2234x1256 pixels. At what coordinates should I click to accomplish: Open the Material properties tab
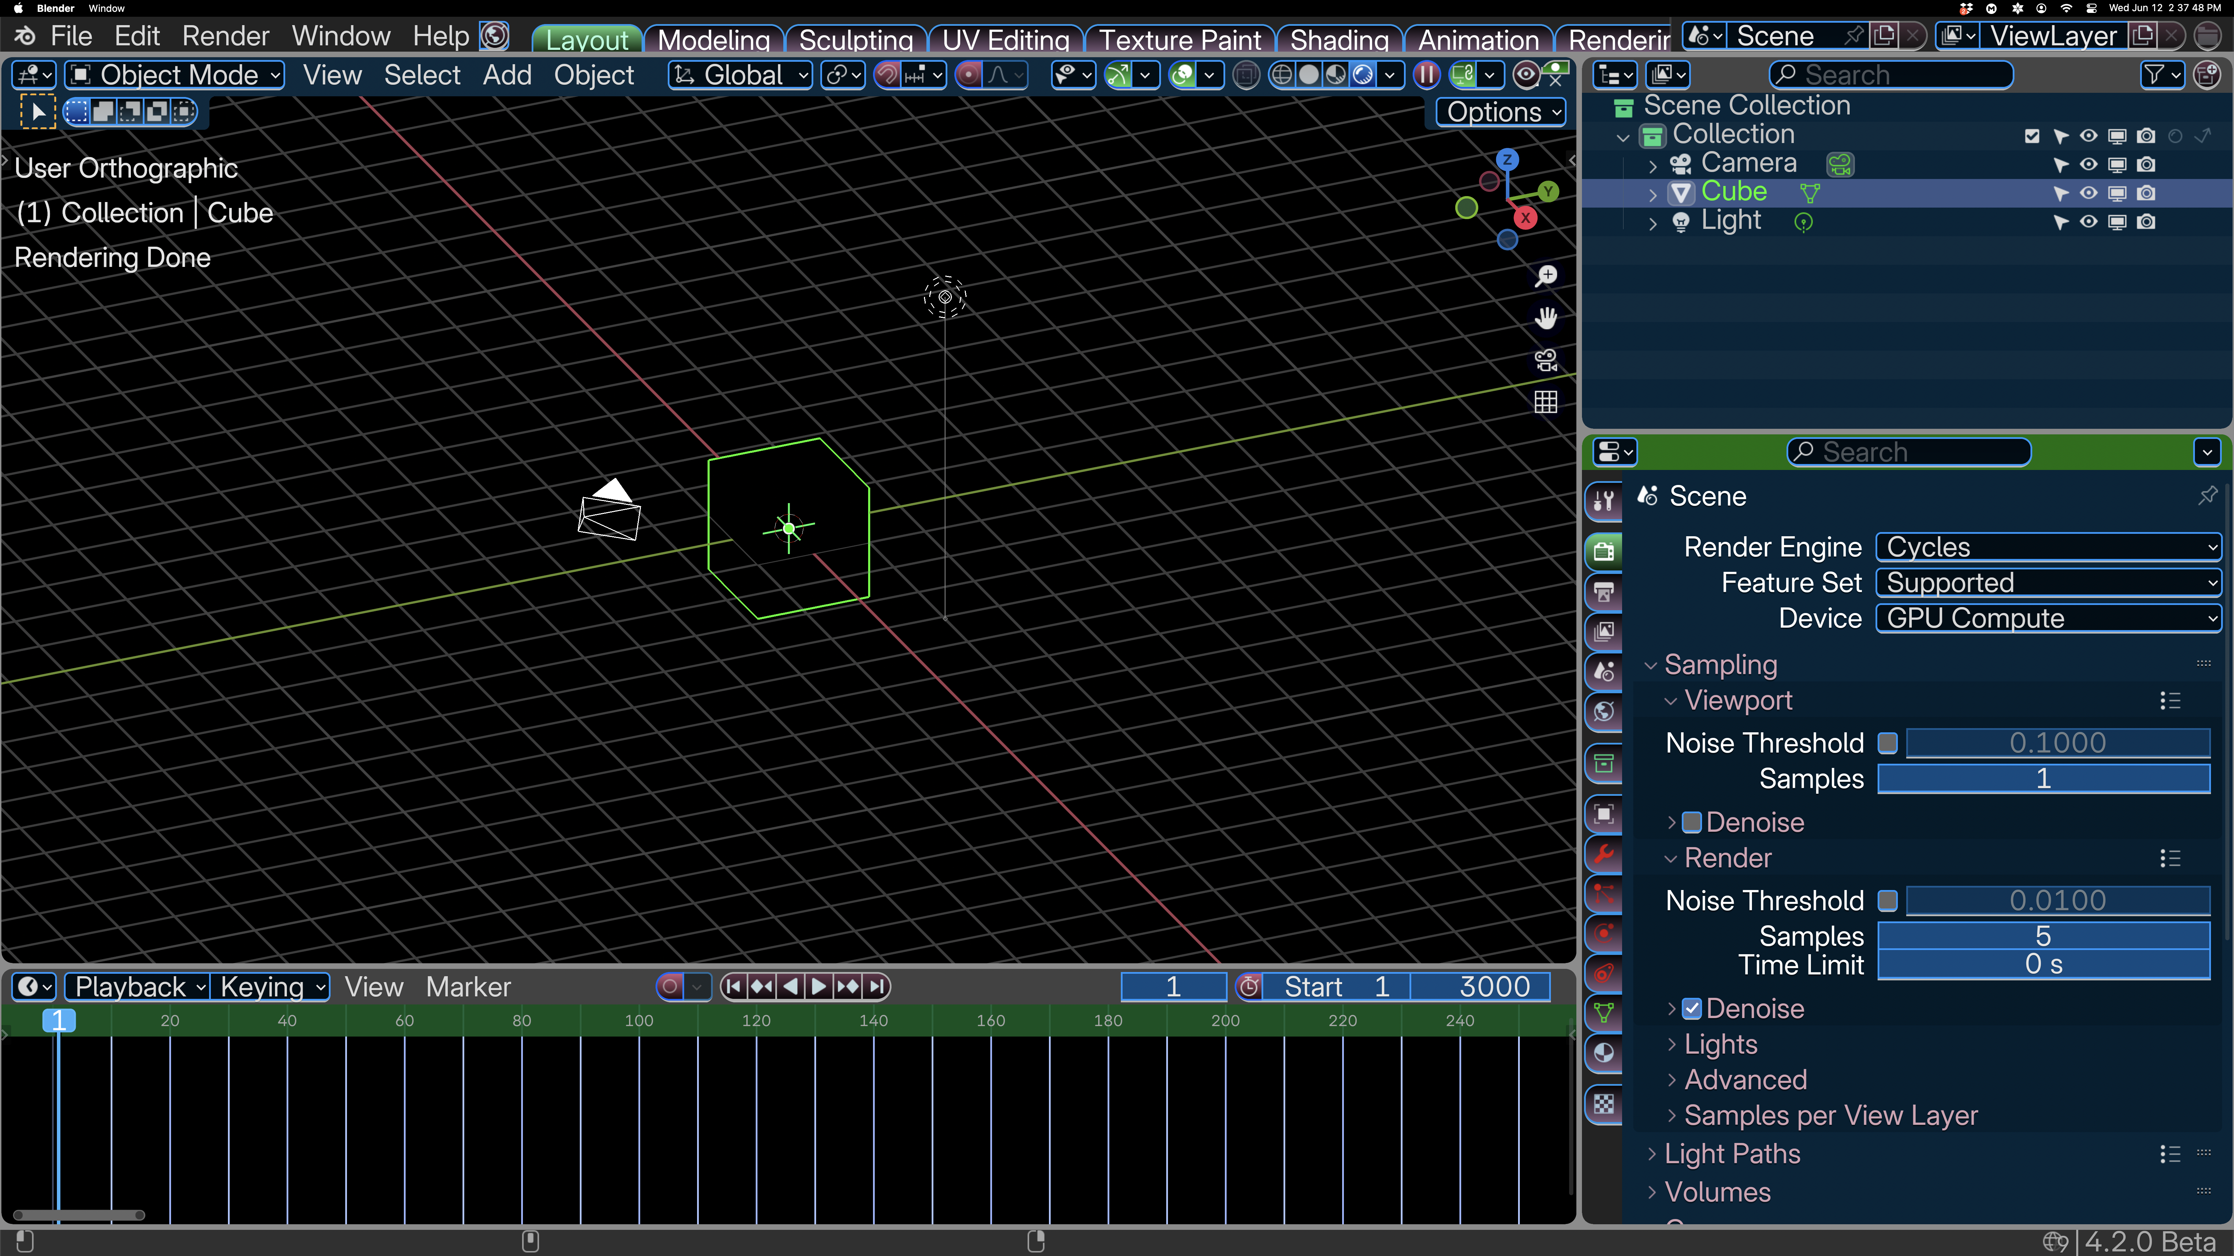(x=1604, y=1053)
